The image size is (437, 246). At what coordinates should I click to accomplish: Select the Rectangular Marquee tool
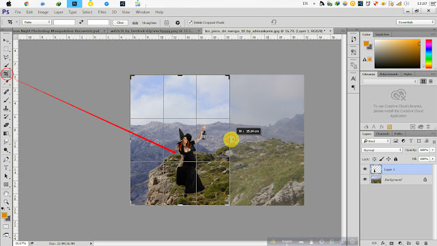point(6,49)
